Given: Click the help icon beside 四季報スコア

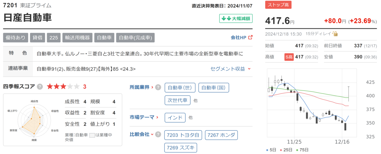Looking at the screenshot, I should (x=40, y=86).
